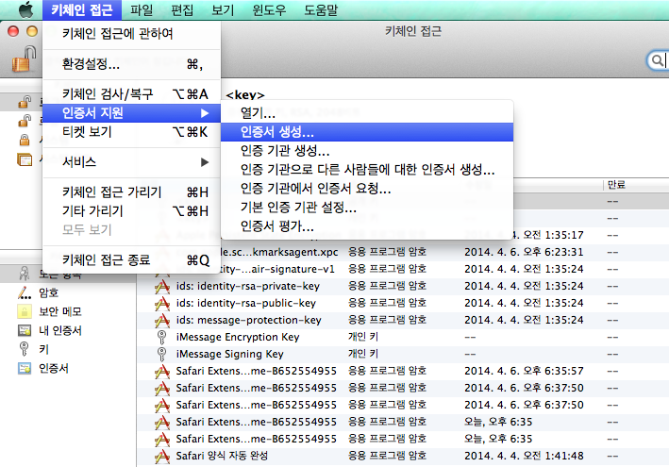The height and width of the screenshot is (467, 669).
Task: Choose 인증 기관 생성...
Action: click(367, 151)
